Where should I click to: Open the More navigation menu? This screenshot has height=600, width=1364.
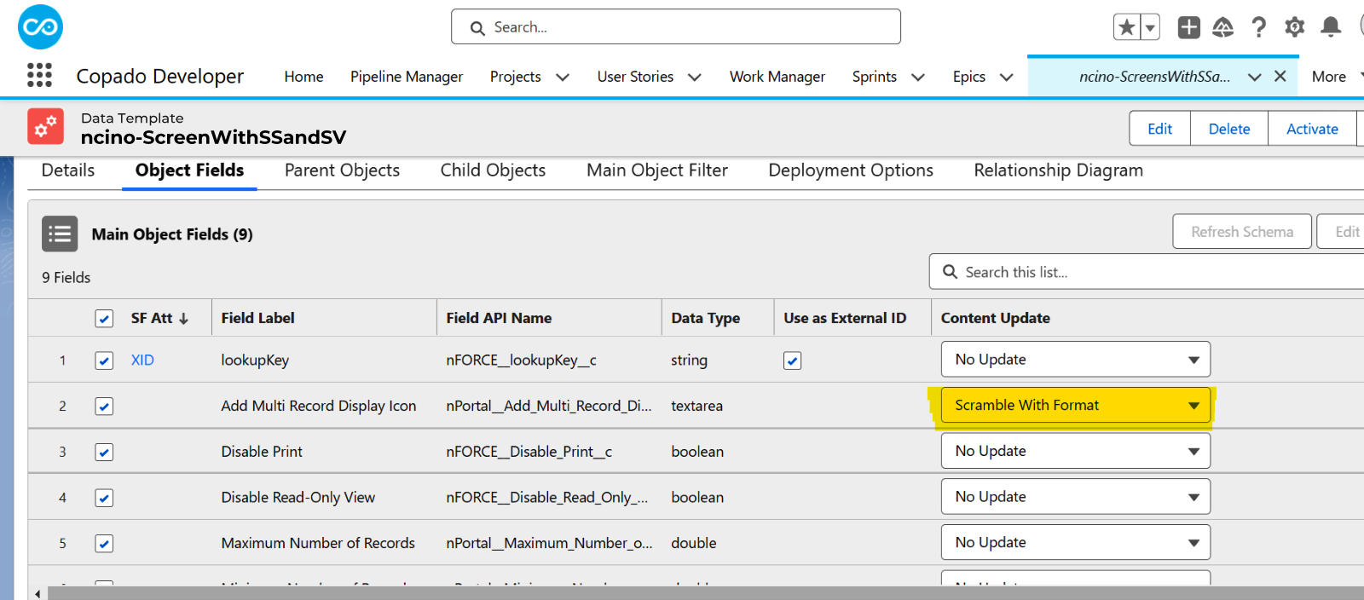click(1329, 77)
